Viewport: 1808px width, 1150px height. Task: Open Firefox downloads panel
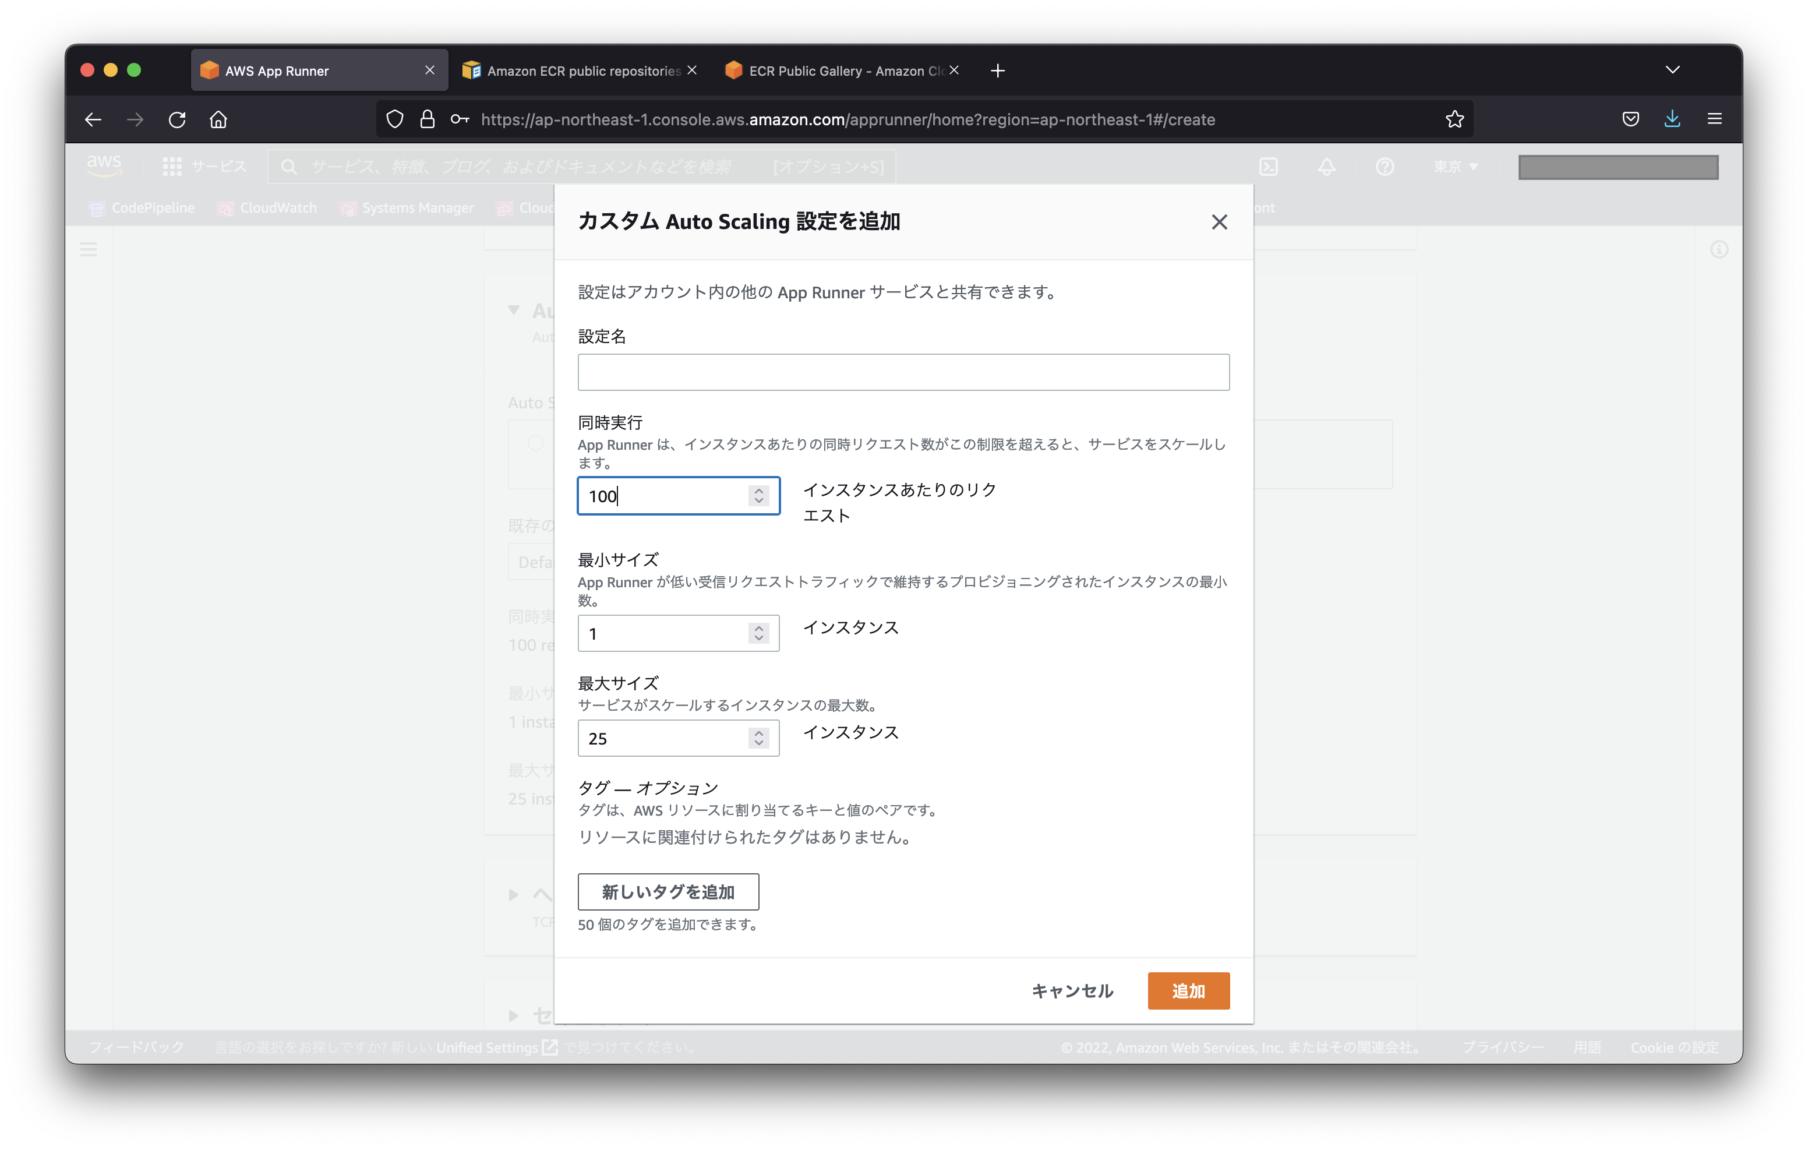1672,119
